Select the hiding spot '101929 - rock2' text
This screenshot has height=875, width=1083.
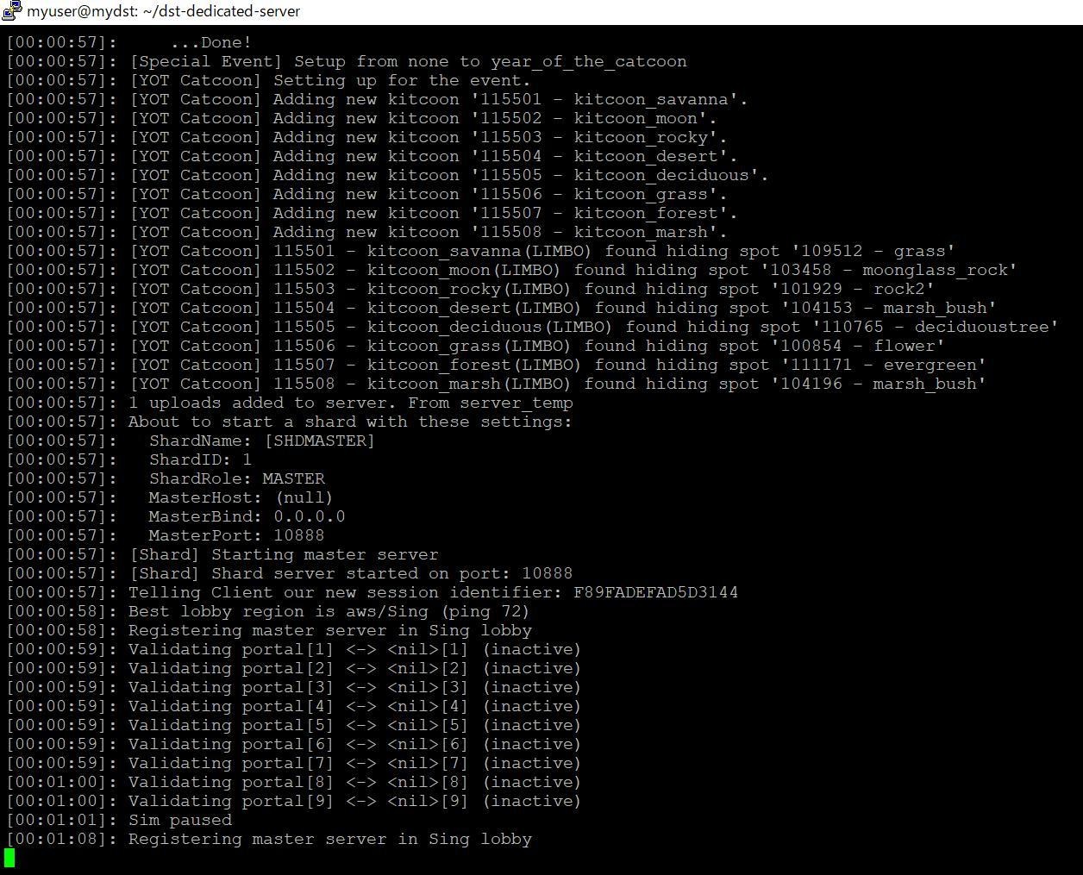pos(854,289)
